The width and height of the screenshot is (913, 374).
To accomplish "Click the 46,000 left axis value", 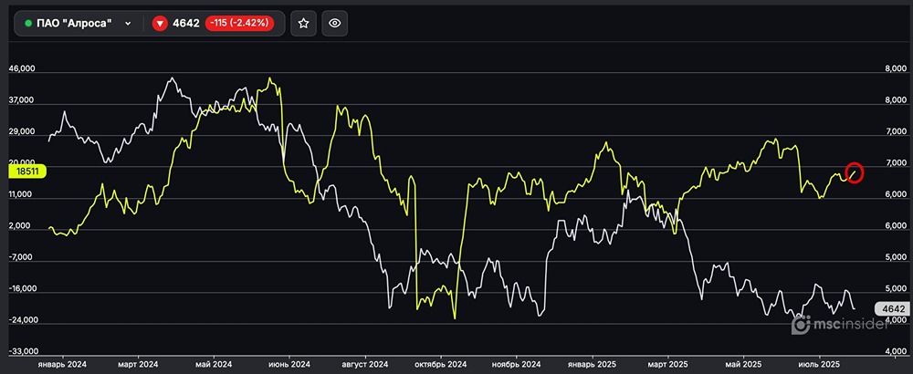I will (x=23, y=69).
